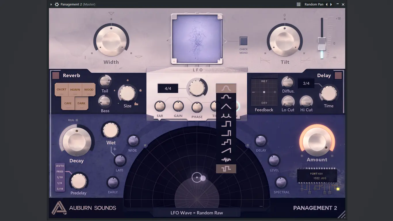The height and width of the screenshot is (221, 393).
Task: Click the pan position puck on radar
Action: [x=197, y=178]
